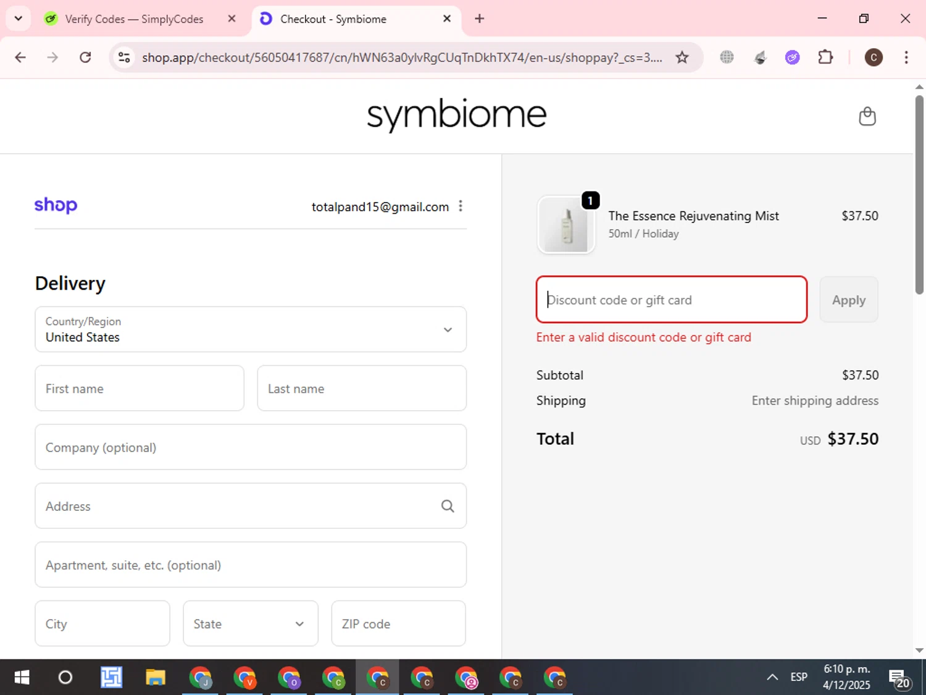Expand the Country/Region dropdown
The width and height of the screenshot is (926, 695).
click(x=251, y=329)
